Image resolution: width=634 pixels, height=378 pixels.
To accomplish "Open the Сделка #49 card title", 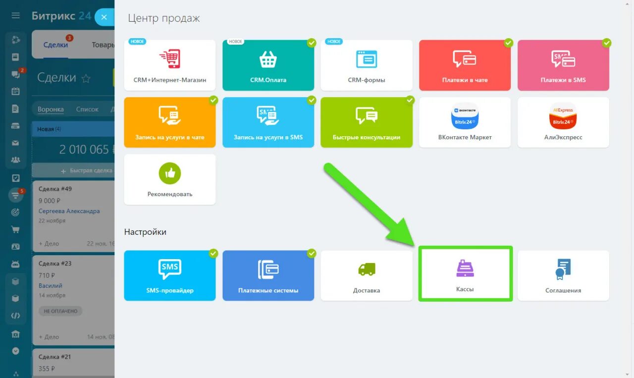I will (55, 189).
